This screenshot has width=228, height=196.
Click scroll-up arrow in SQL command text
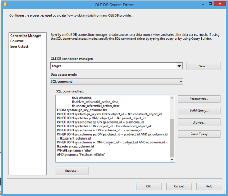[172, 98]
